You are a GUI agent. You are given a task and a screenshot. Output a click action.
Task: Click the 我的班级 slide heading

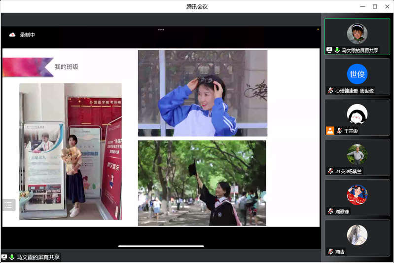[66, 67]
